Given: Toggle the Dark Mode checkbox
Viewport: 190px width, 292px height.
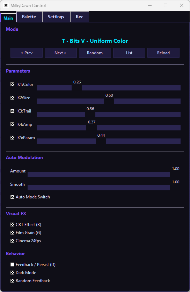Looking at the screenshot, I should click(13, 273).
